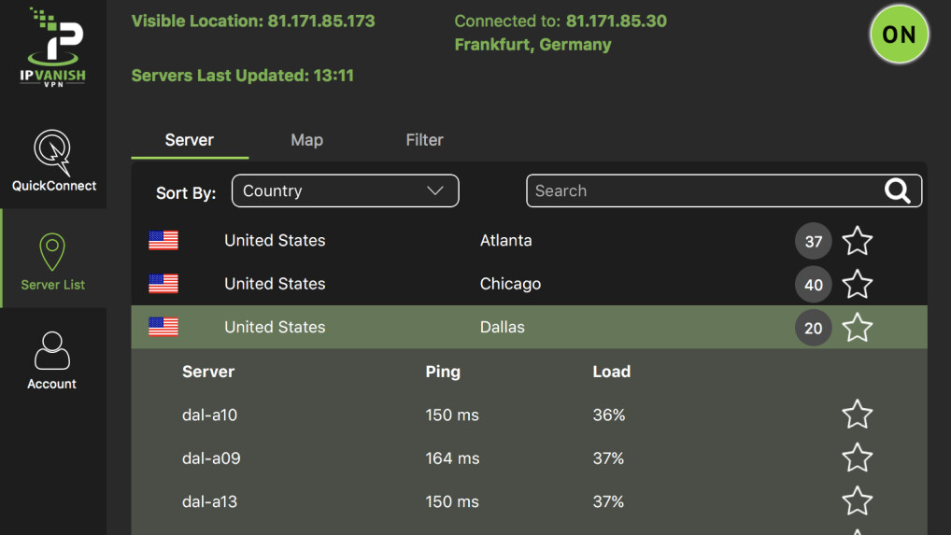Select the United States Atlanta row

point(529,241)
